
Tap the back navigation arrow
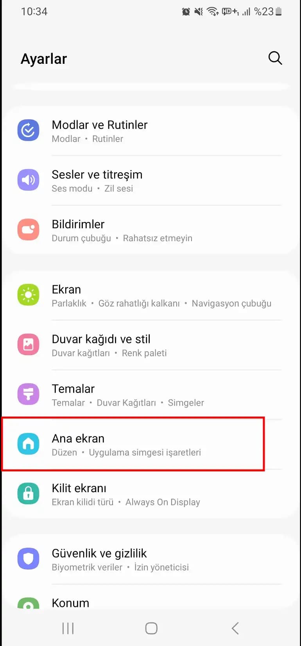click(x=235, y=628)
